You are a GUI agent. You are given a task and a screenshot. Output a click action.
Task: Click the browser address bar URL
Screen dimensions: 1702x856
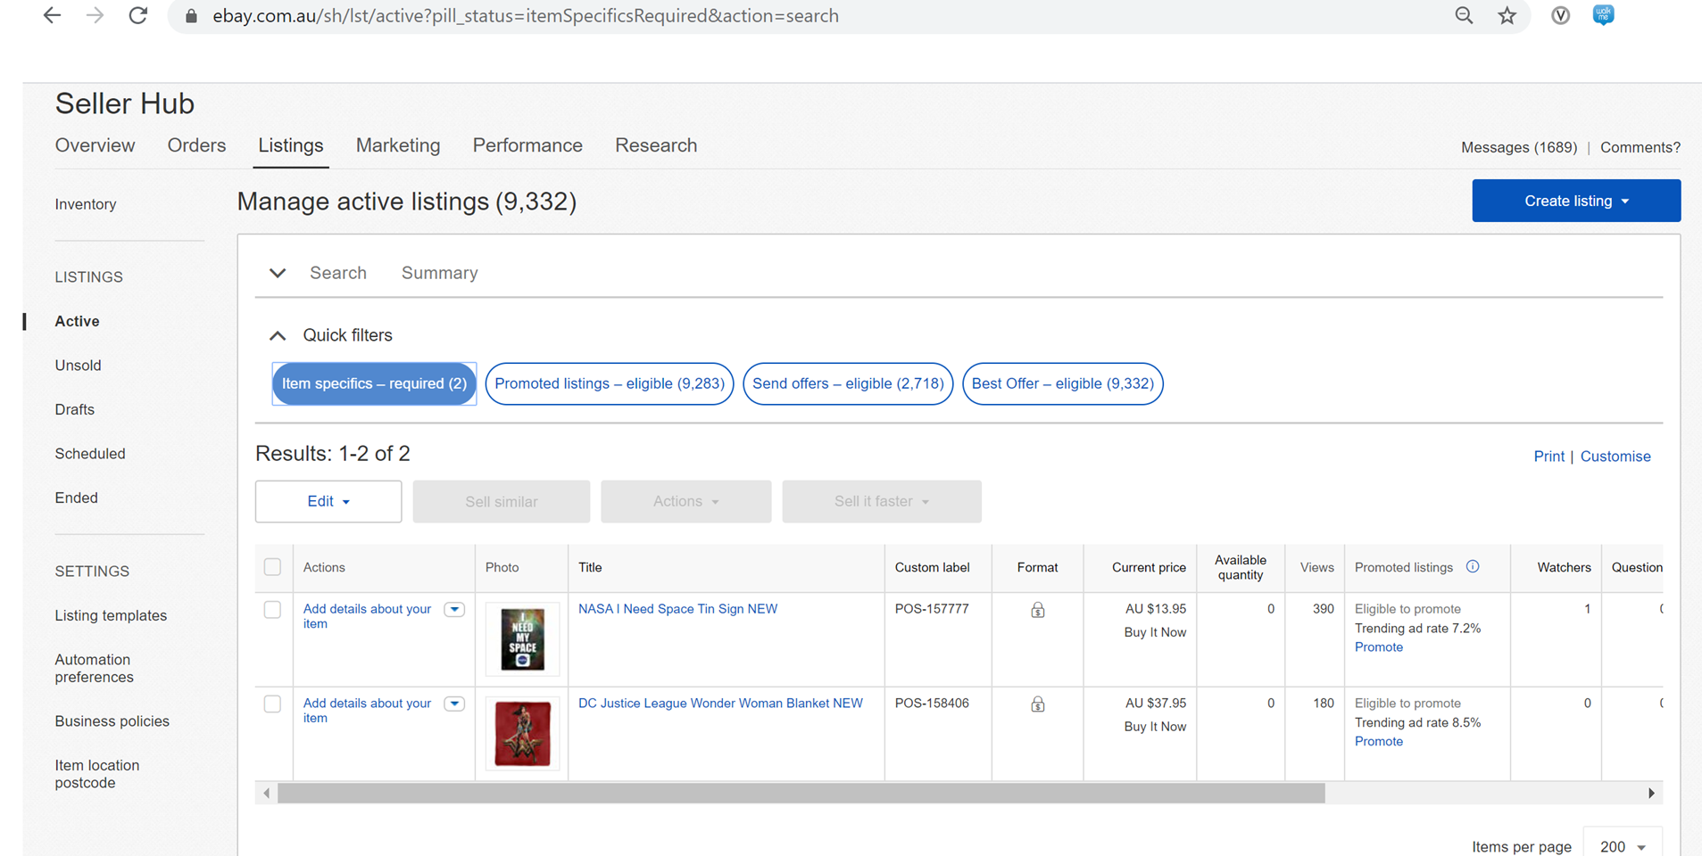tap(526, 16)
